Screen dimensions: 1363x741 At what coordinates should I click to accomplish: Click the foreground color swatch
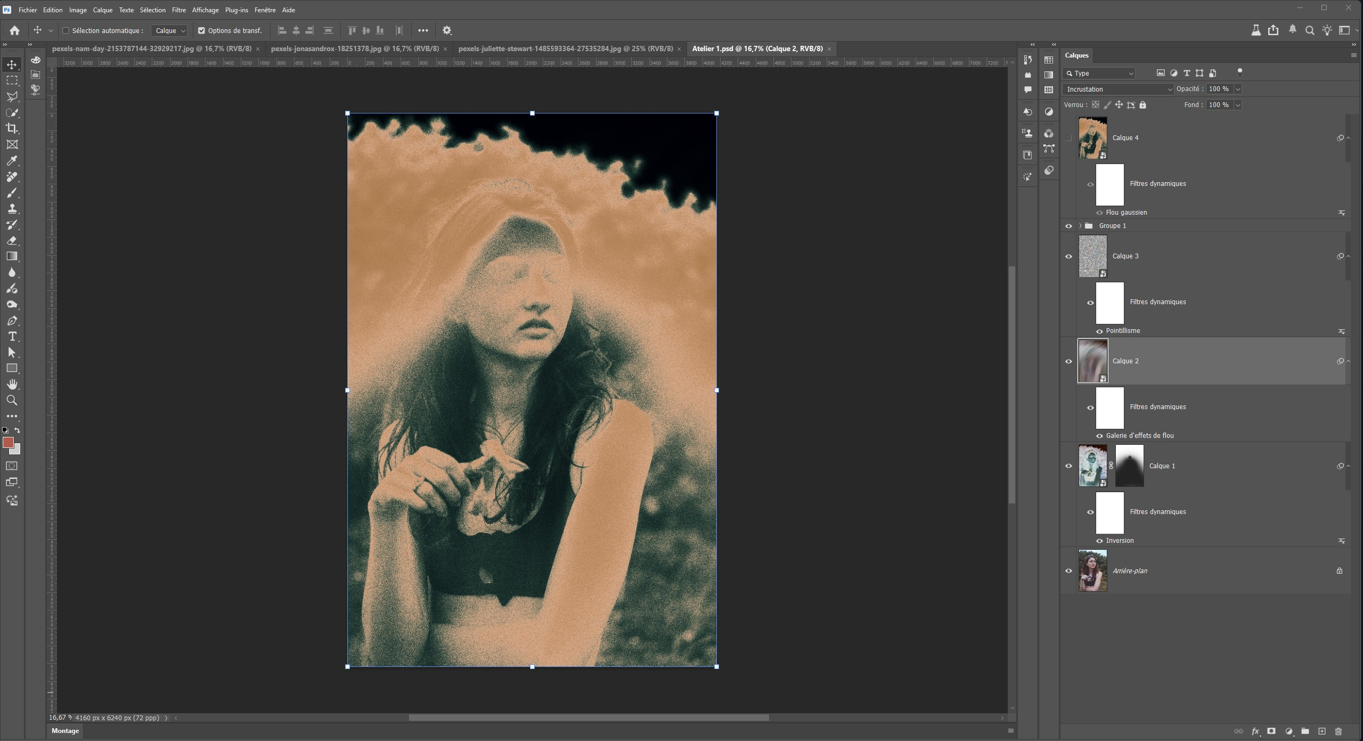point(8,443)
